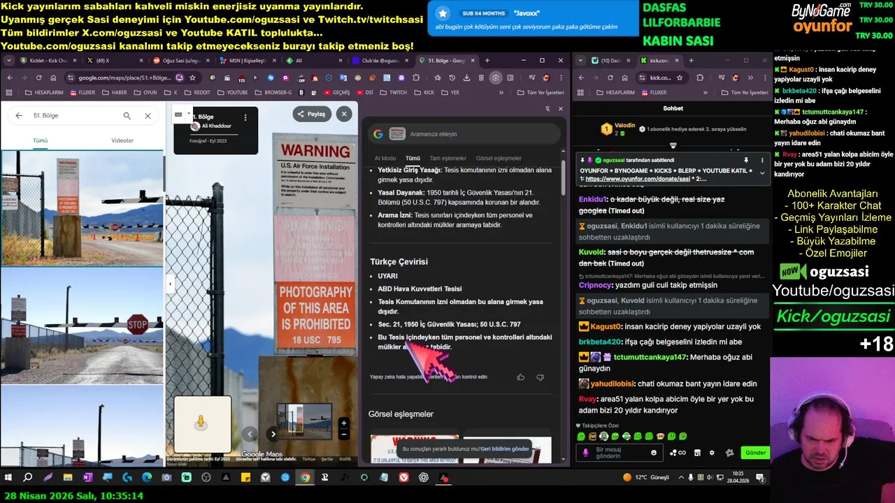Click the Bir mesaj gönderin chat input
Image resolution: width=895 pixels, height=503 pixels.
pyautogui.click(x=619, y=453)
